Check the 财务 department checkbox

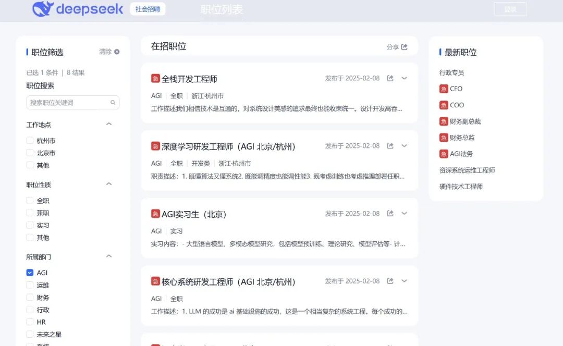coord(30,297)
